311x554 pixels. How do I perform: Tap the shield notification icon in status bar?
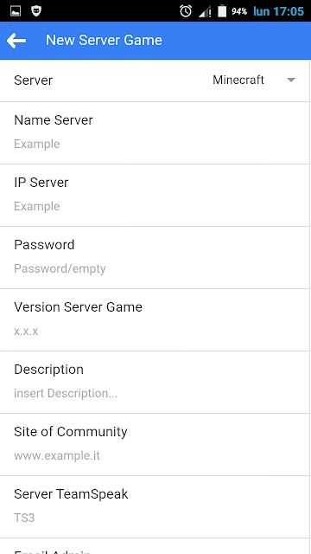(x=36, y=11)
